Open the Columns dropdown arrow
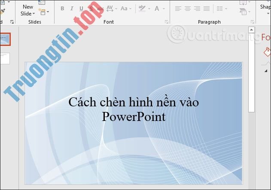Screen dimensions: 271x190 (226, 9)
